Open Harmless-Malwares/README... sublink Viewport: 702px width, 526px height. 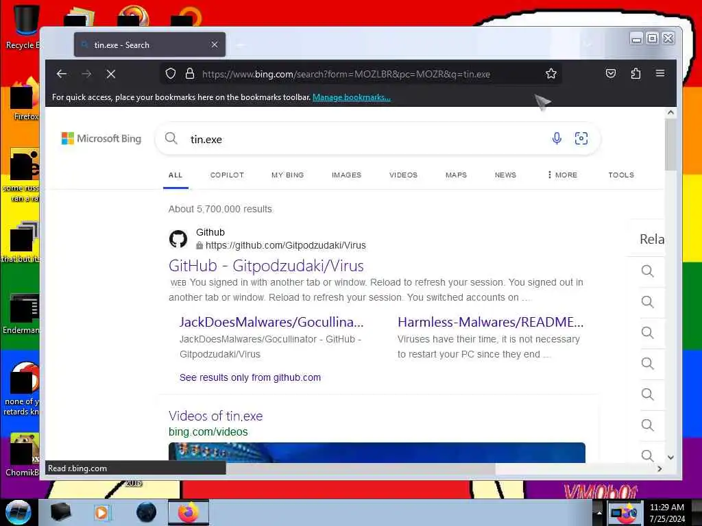click(491, 322)
